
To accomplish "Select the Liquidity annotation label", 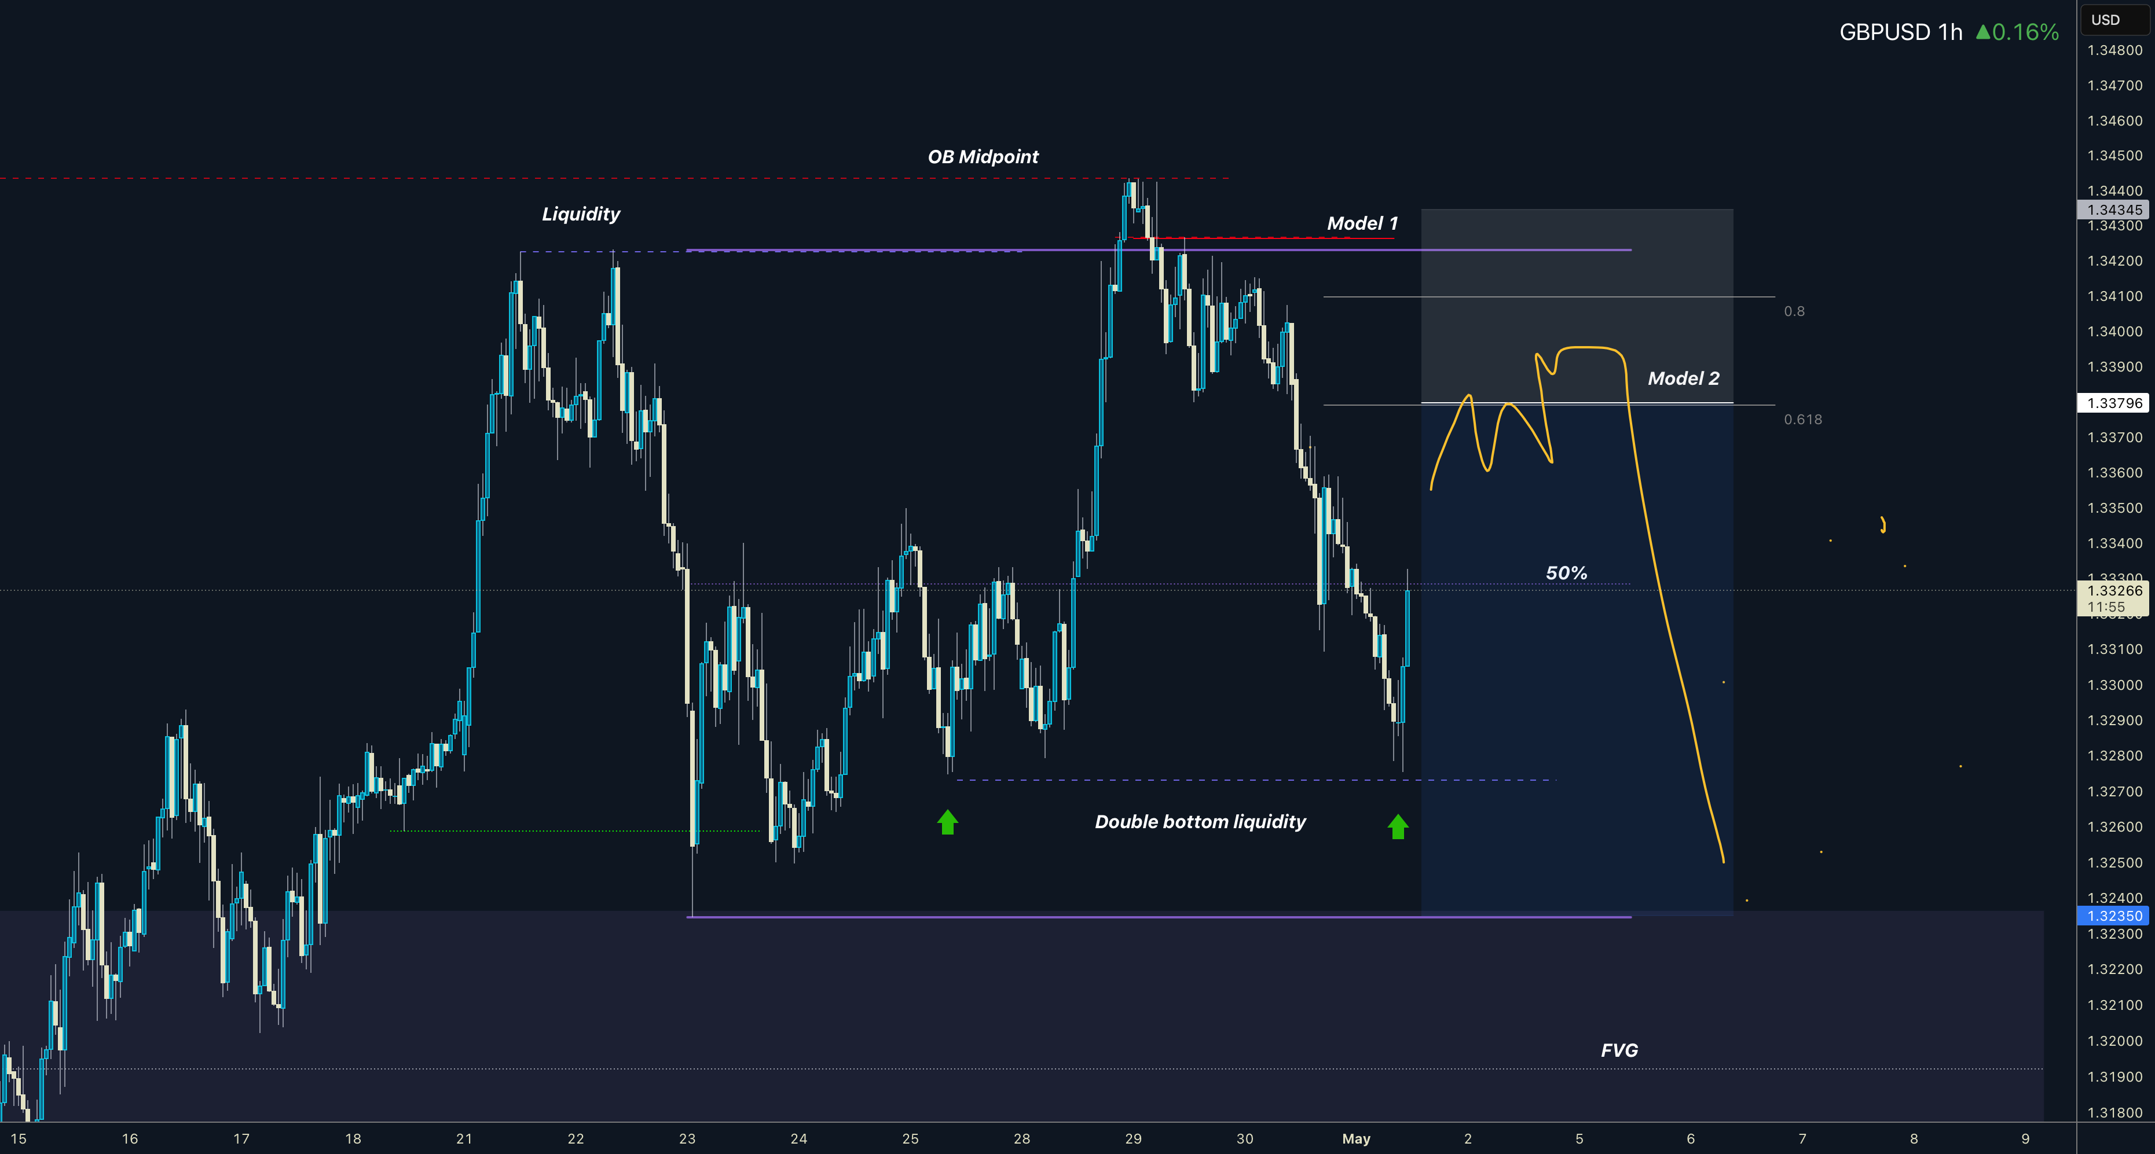I will coord(581,214).
